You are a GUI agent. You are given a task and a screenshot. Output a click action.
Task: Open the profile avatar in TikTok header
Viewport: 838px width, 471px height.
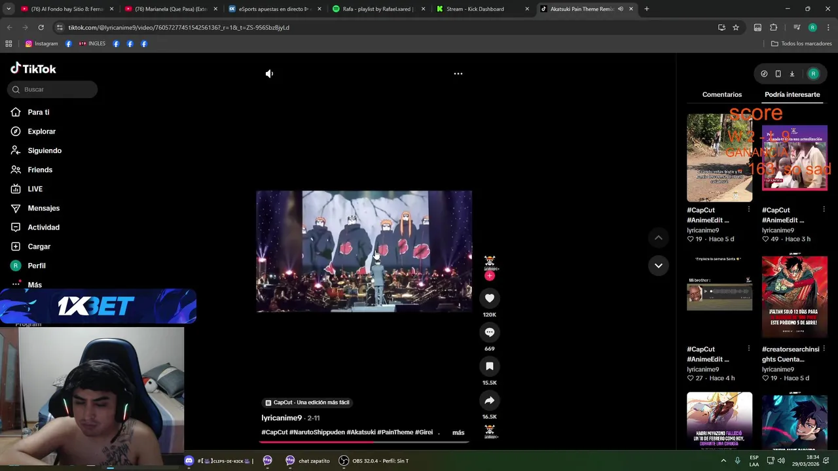point(813,74)
